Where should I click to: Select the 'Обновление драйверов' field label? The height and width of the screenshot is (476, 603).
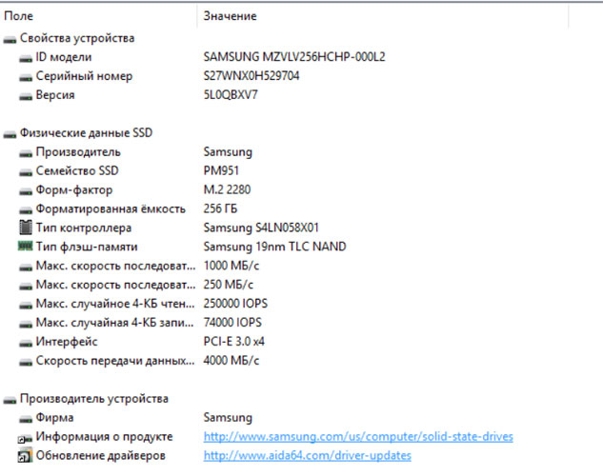point(100,456)
